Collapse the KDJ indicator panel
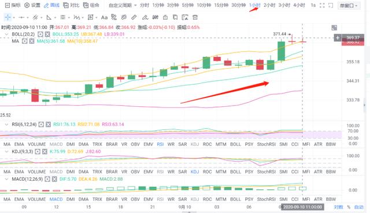This screenshot has width=370, height=213. coord(6,151)
